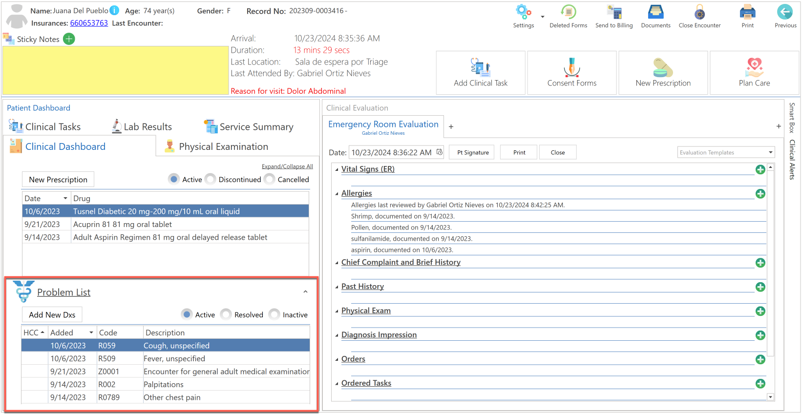Add Allergies entry with green plus
Screen dimensions: 802x414
click(760, 194)
